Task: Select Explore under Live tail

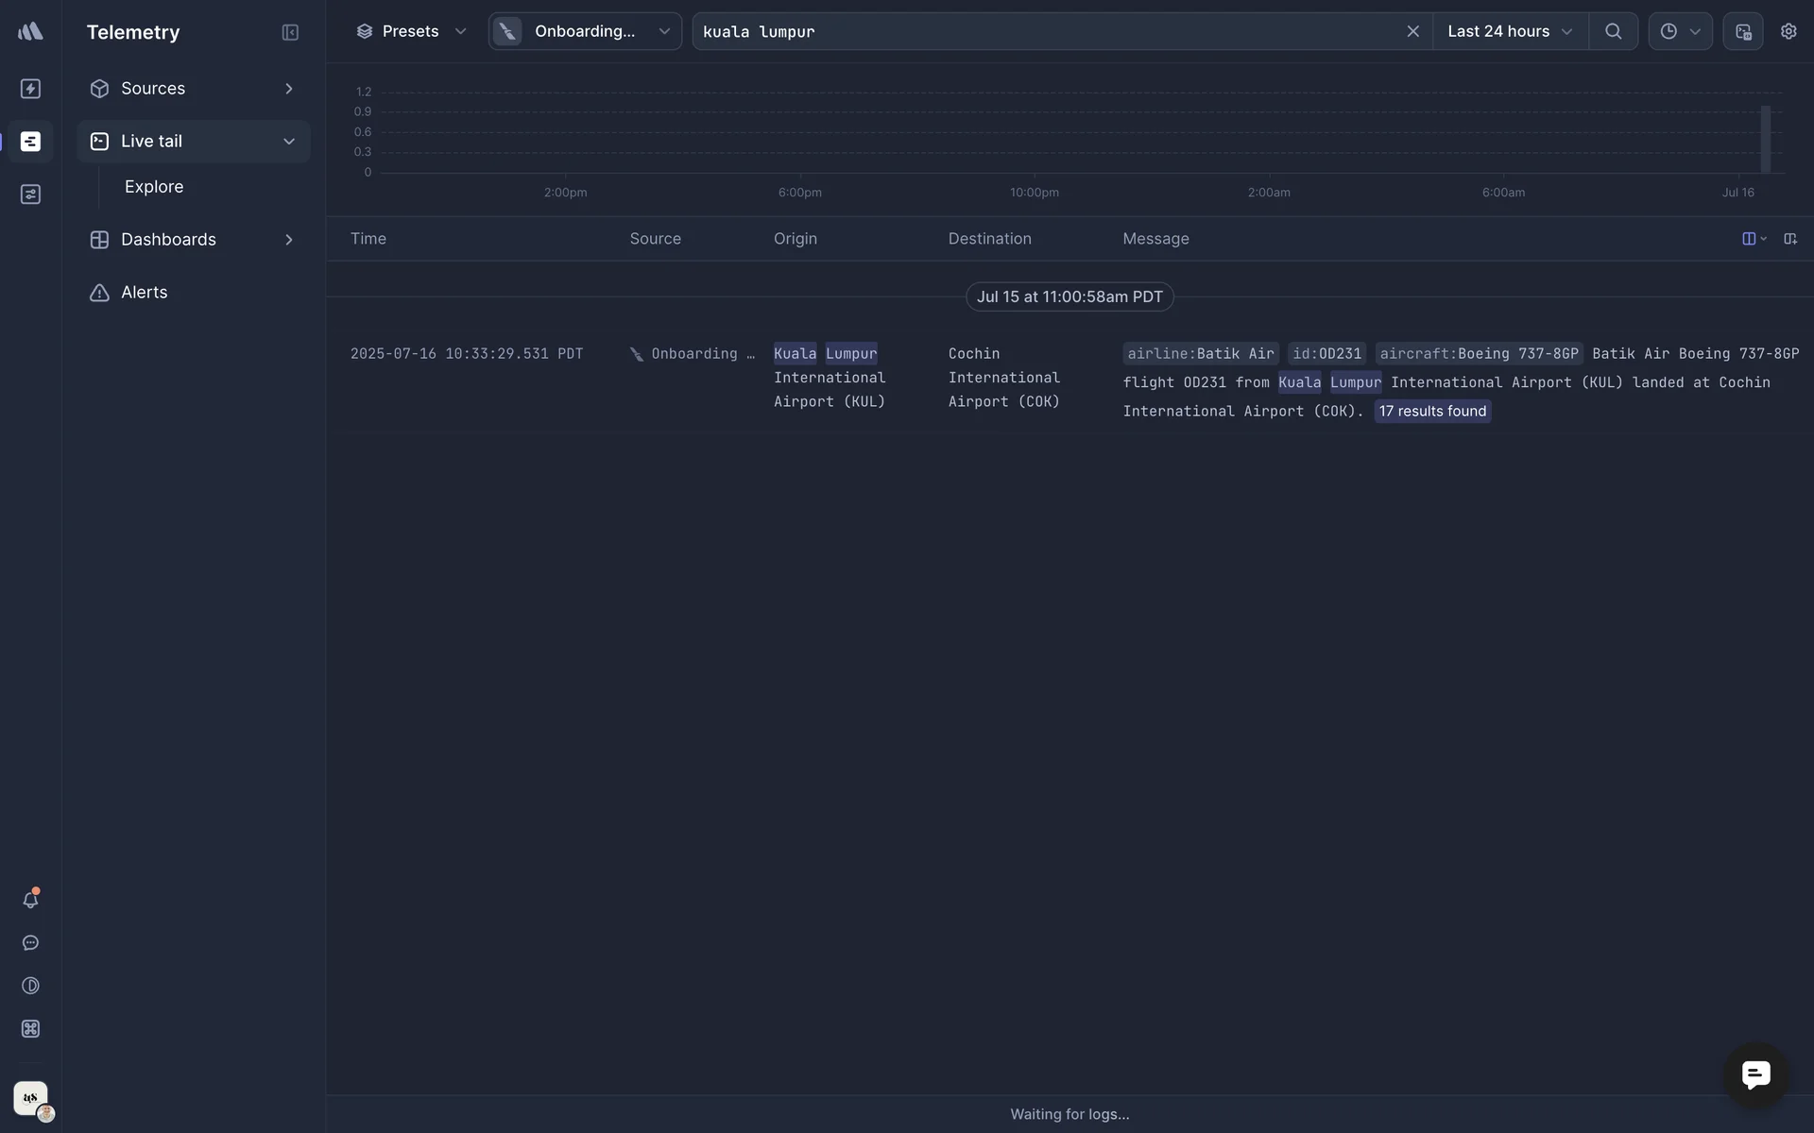Action: [154, 187]
